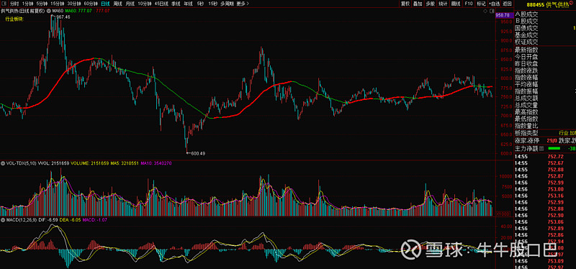The height and width of the screenshot is (269, 576).
Task: Click the 标记 mark button
Action: (481, 4)
